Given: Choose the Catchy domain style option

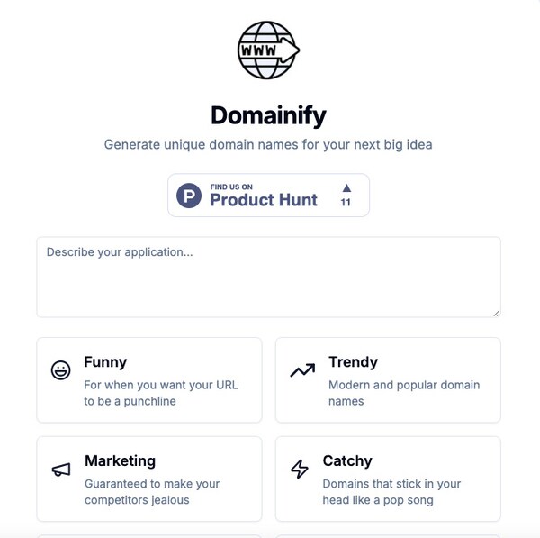Looking at the screenshot, I should pyautogui.click(x=388, y=479).
